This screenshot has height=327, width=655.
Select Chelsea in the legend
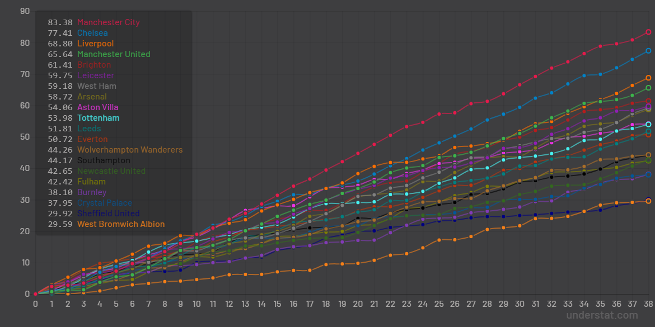pyautogui.click(x=92, y=33)
